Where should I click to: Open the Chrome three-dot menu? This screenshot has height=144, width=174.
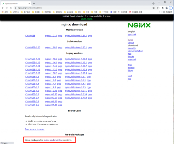click(171, 8)
